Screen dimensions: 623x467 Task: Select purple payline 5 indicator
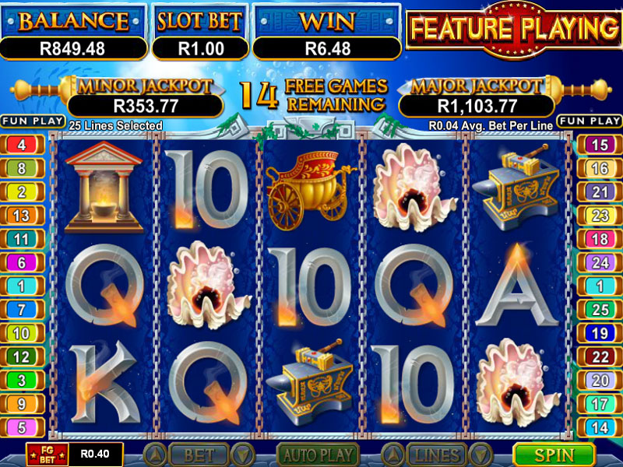(23, 427)
